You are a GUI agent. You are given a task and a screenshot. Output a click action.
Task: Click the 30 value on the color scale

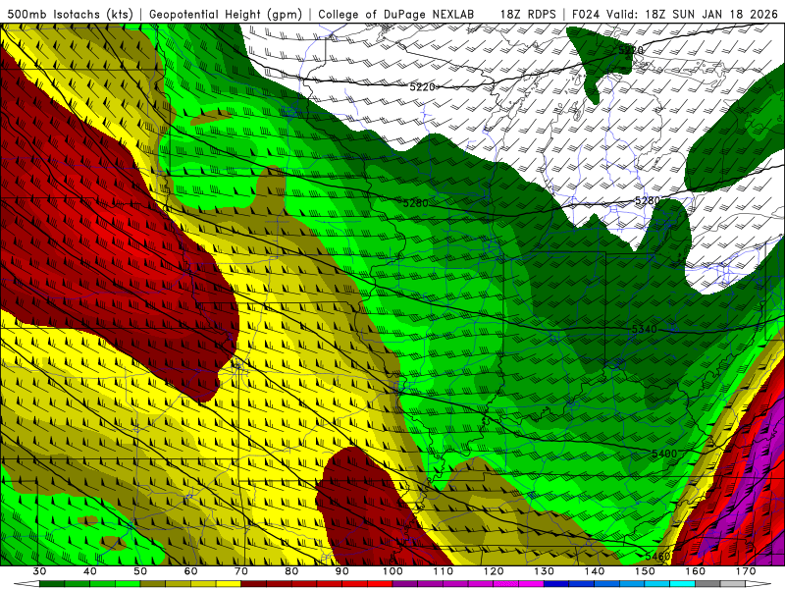pos(39,571)
